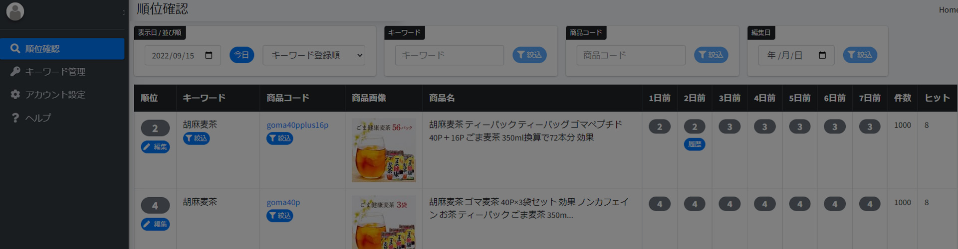Click the 件数 column header
Screen dimensions: 958x249
(903, 98)
